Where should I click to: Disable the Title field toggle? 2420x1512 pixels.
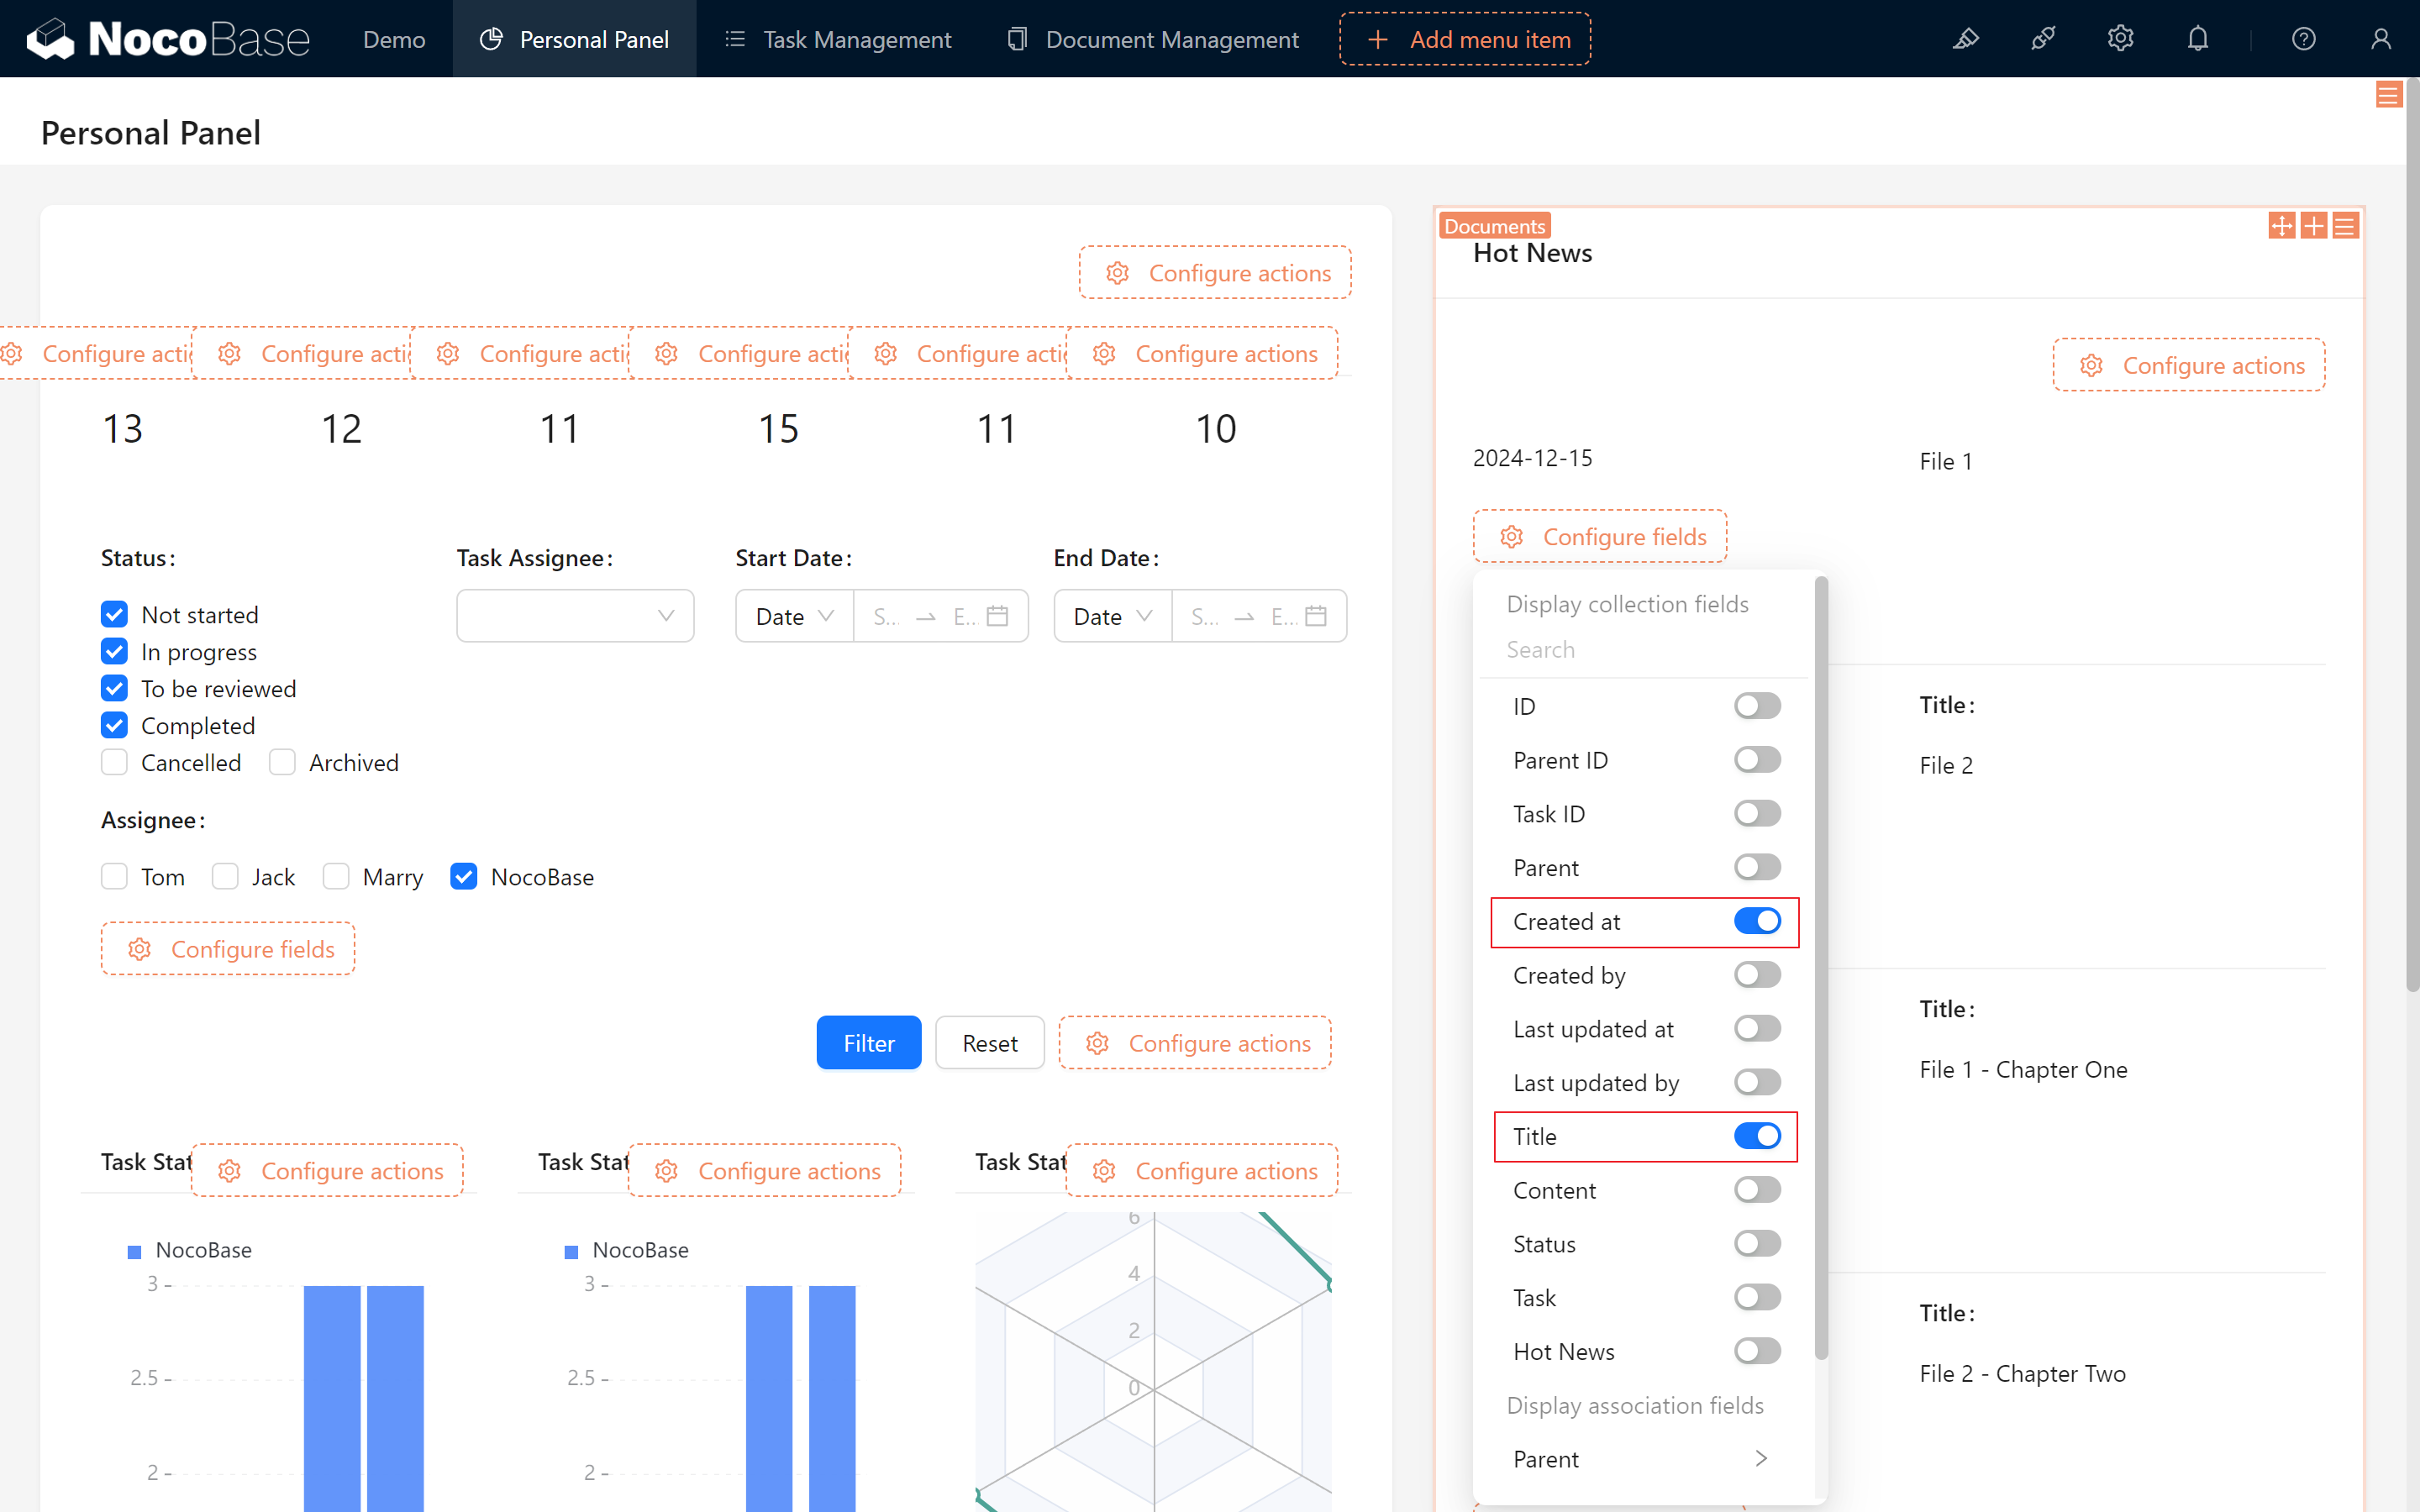(1757, 1136)
